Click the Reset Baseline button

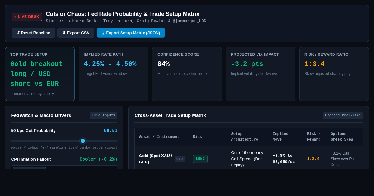pyautogui.click(x=33, y=33)
